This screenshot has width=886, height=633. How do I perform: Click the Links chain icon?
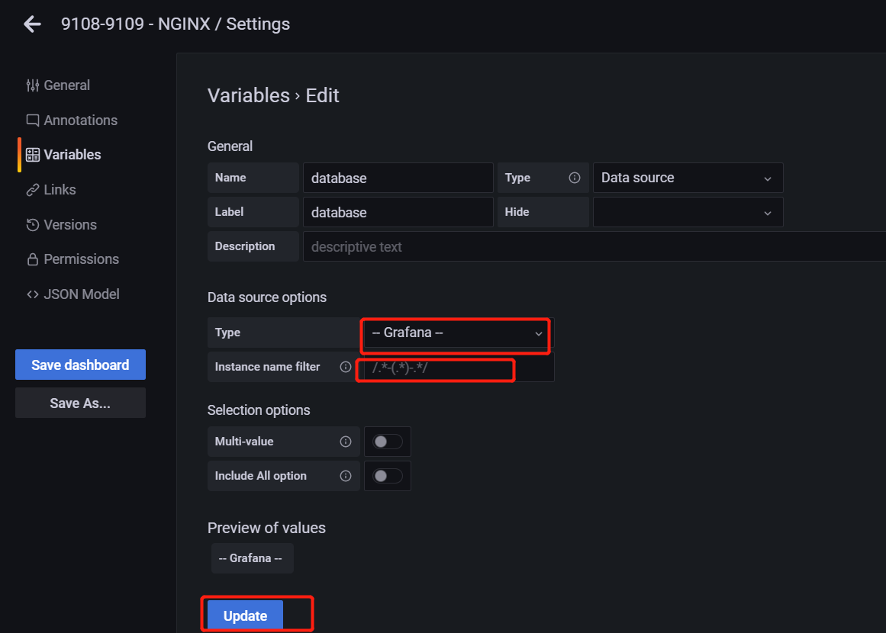click(x=31, y=189)
